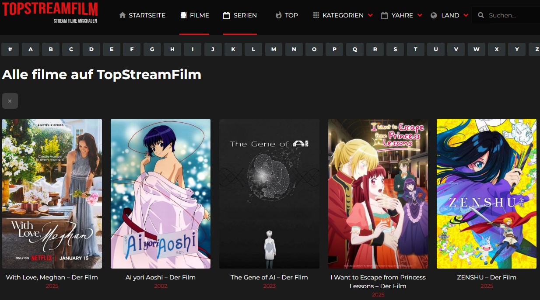Expand the Land dropdown
The image size is (540, 300).
(466, 15)
